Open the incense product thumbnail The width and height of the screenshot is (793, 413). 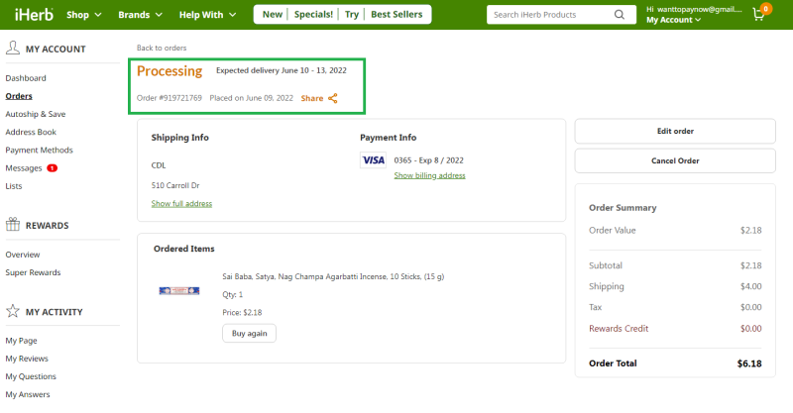coord(179,290)
